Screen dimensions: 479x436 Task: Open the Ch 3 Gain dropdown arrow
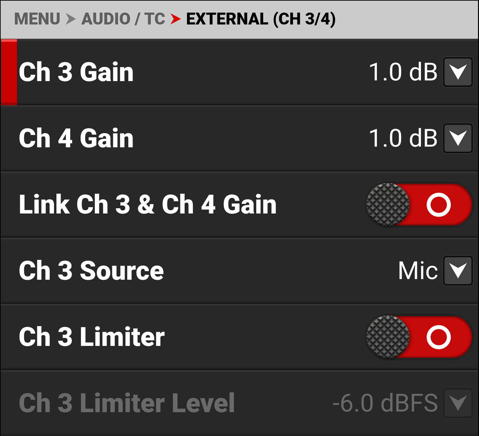tap(458, 72)
